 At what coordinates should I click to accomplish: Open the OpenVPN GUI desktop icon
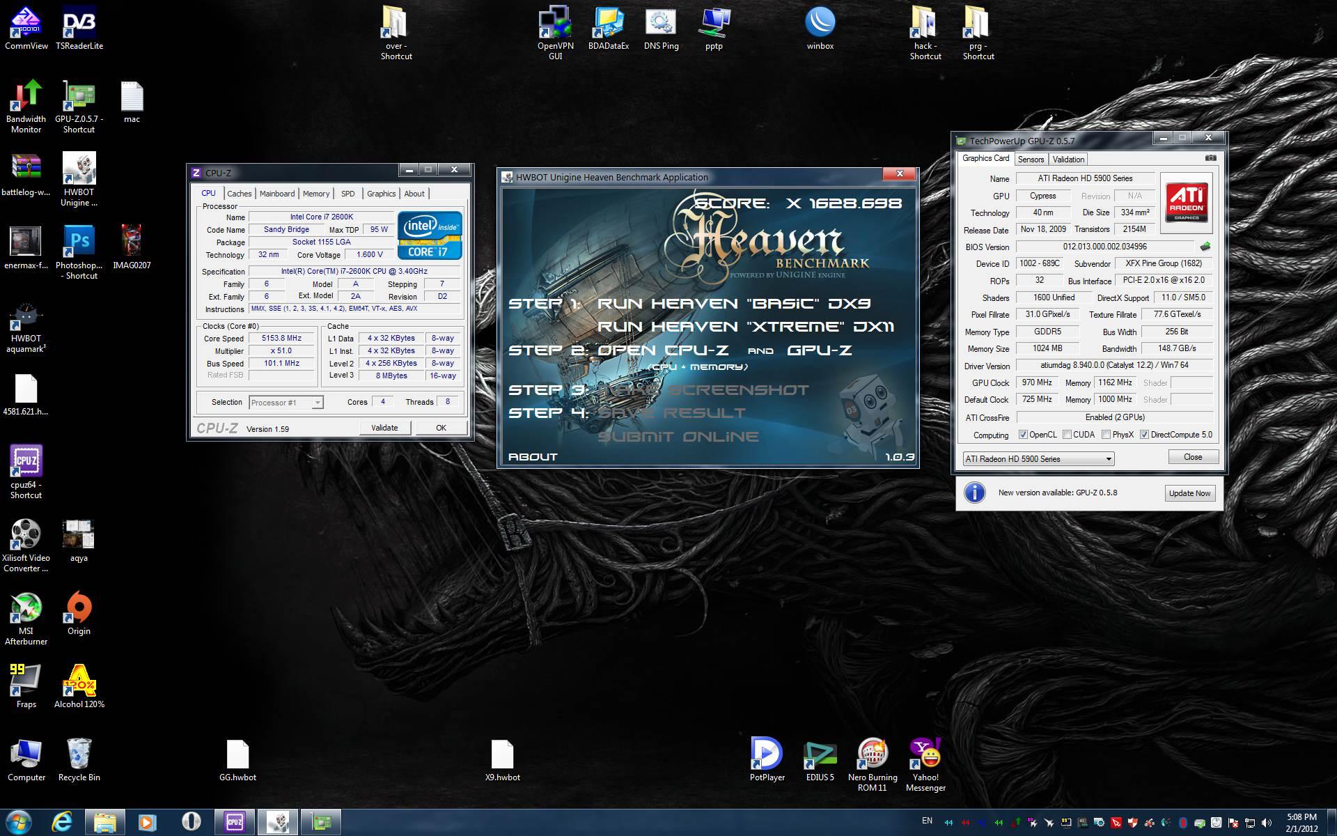tap(556, 33)
